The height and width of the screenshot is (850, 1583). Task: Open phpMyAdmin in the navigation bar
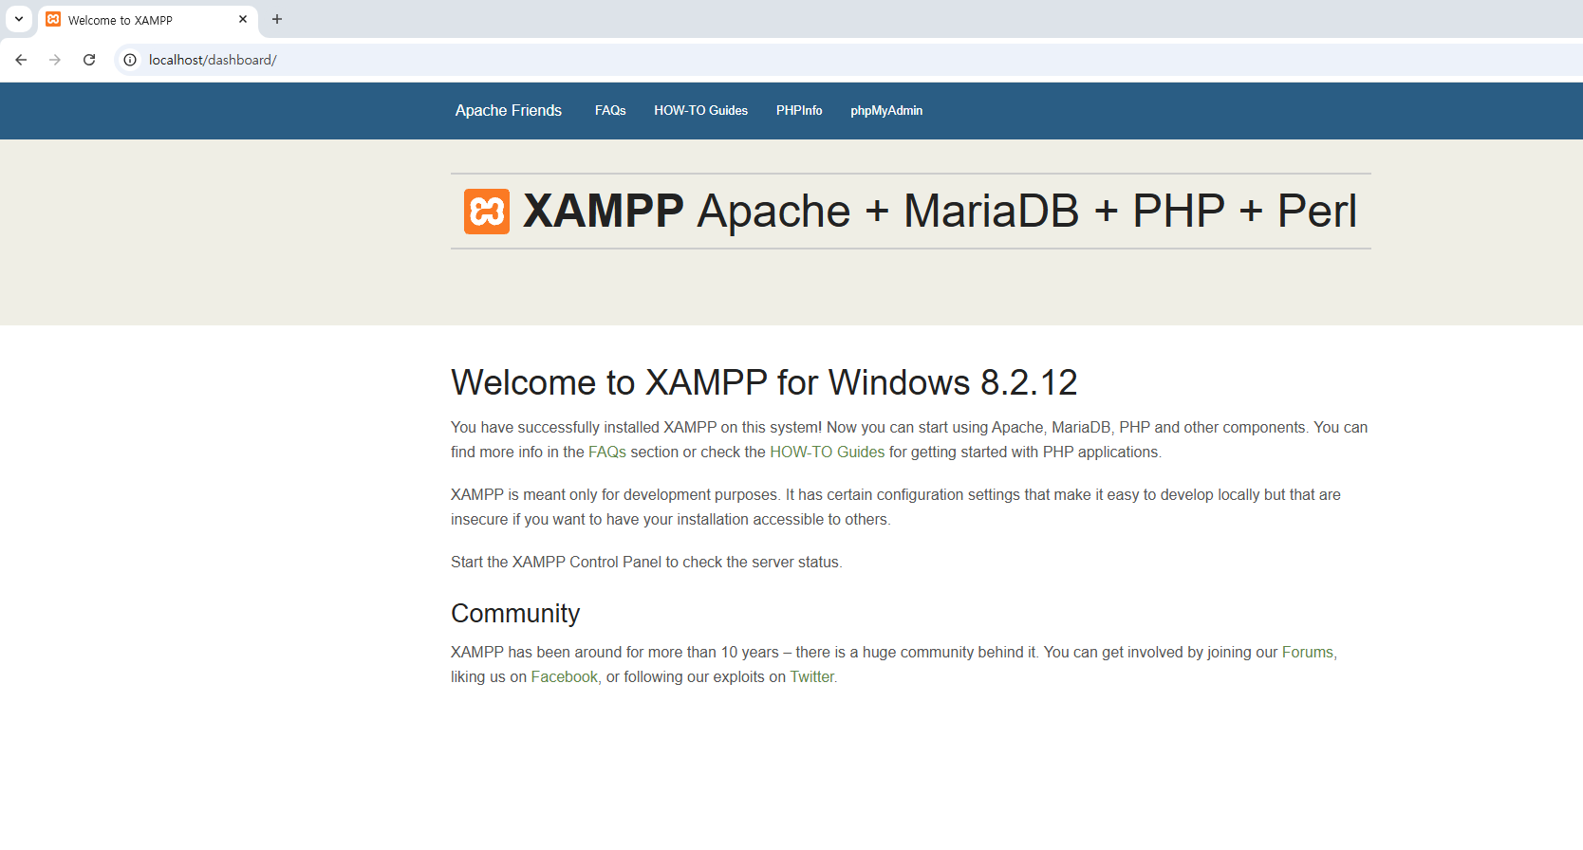(x=886, y=111)
